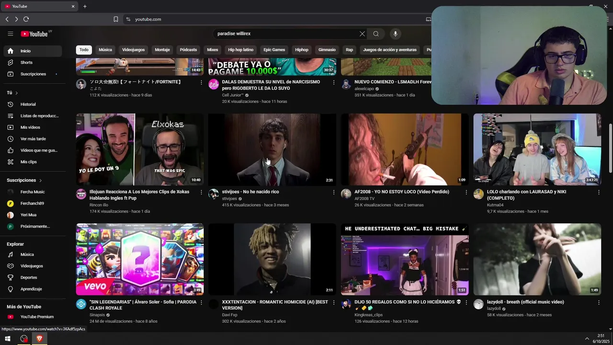The width and height of the screenshot is (613, 345).
Task: Select the Mixes filter chip
Action: tap(213, 50)
